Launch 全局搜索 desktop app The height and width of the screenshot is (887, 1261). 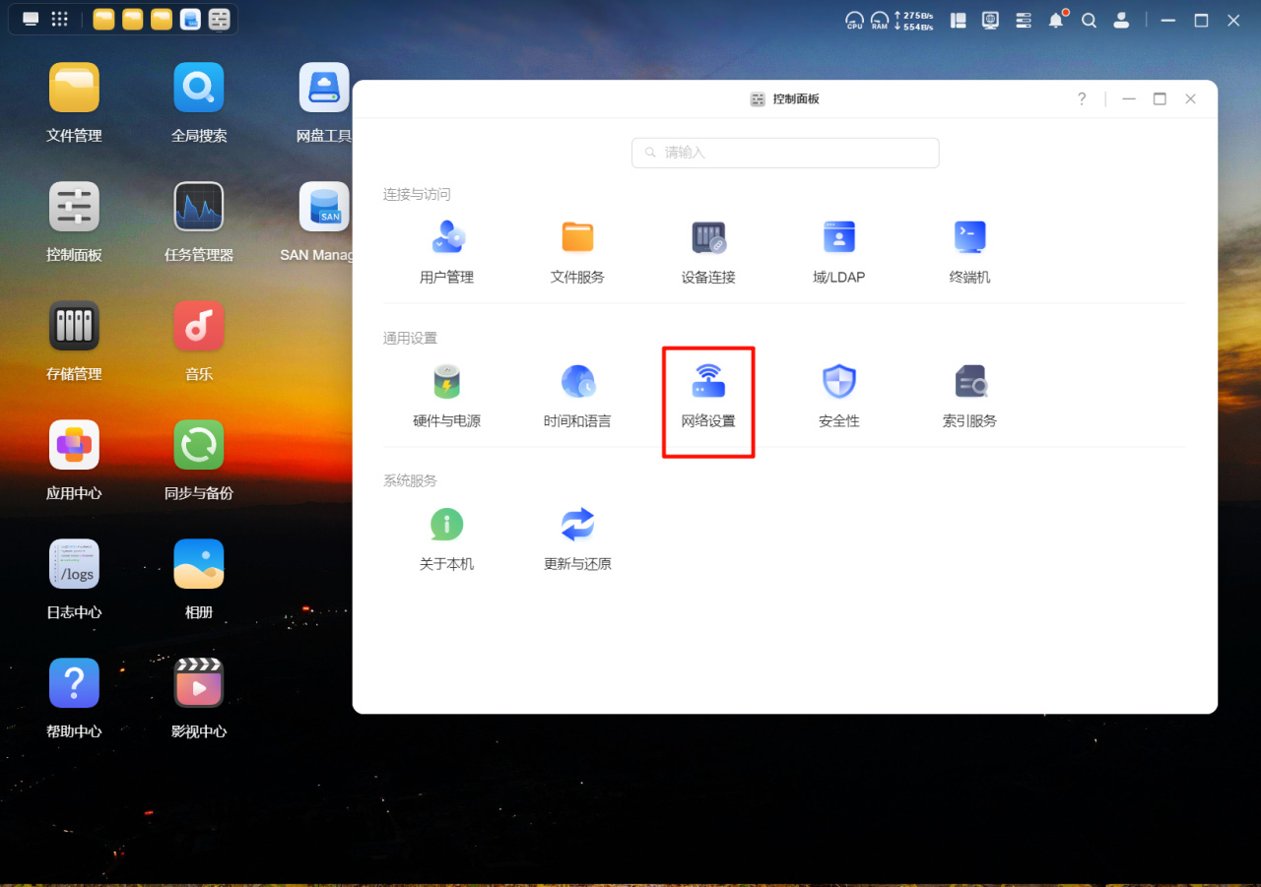199,102
